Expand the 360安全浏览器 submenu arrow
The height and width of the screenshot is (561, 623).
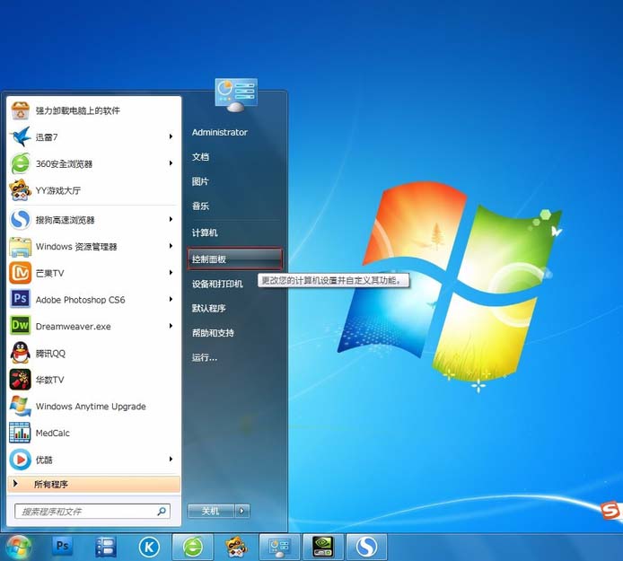[171, 163]
